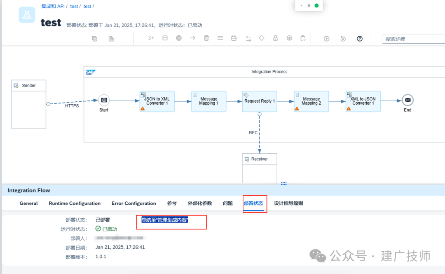445x274 pixels.
Task: Open the Persistence cube icon
Action: click(x=289, y=38)
